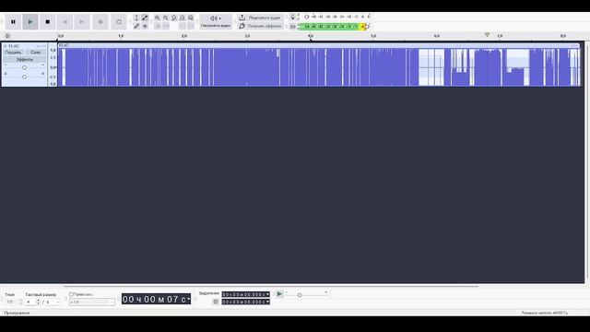Zoom out using magnifier minus icon
Viewport: 590px width, 332px height.
pyautogui.click(x=166, y=18)
